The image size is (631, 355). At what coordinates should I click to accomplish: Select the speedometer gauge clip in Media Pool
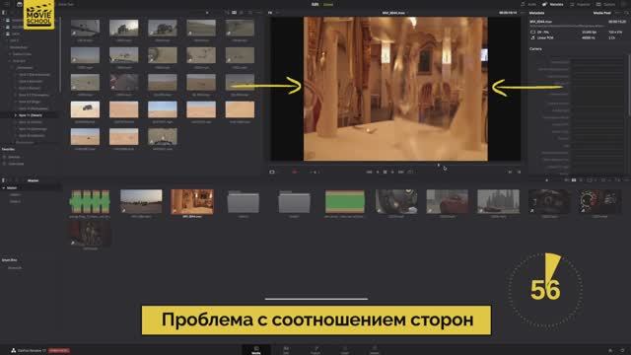click(600, 201)
